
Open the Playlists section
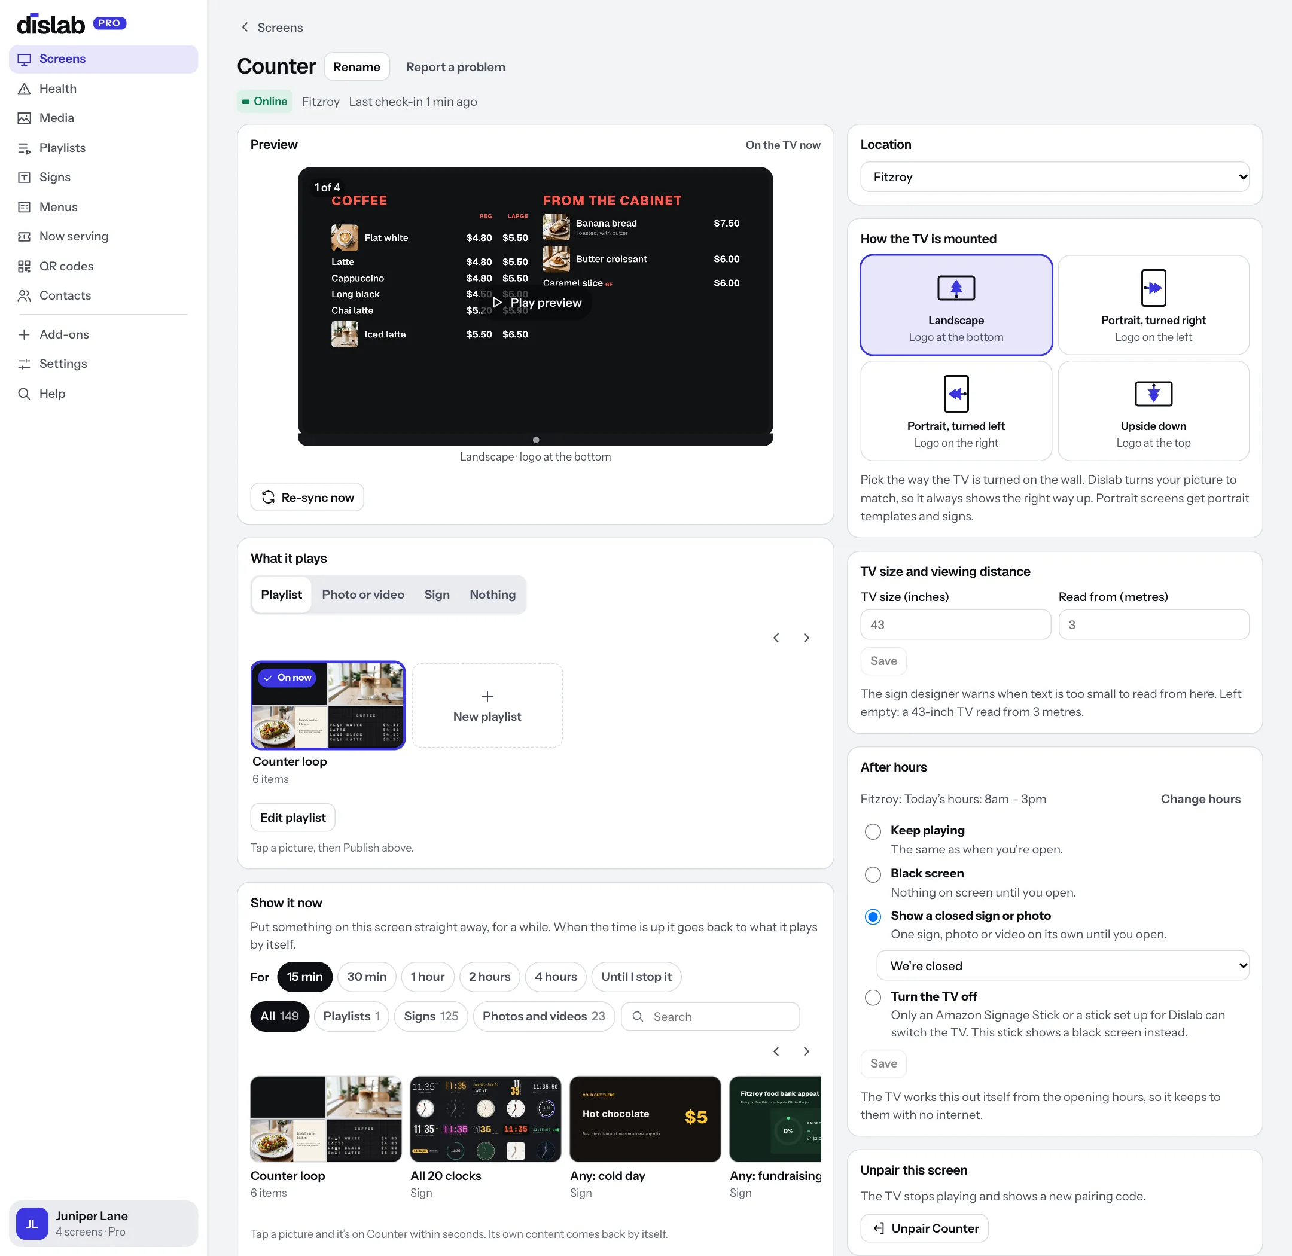(x=103, y=148)
